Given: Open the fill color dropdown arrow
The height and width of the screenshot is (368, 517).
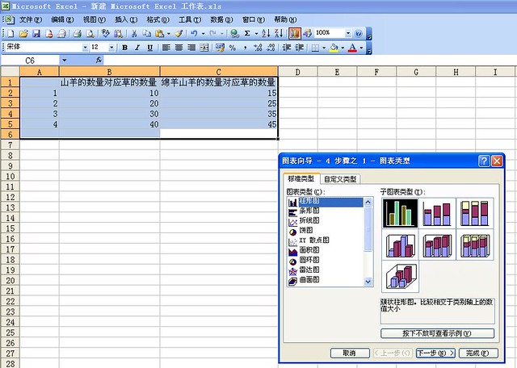Looking at the screenshot, I should click(x=343, y=48).
